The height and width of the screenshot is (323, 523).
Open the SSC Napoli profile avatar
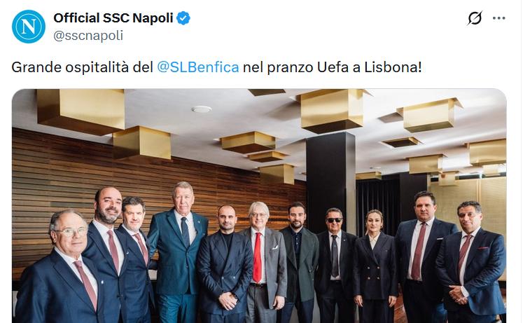(29, 27)
